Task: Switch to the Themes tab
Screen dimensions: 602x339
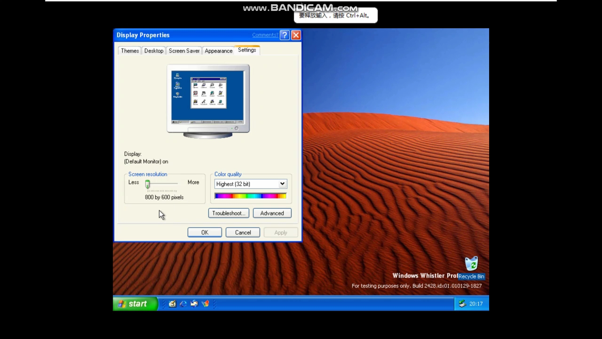Action: pos(130,51)
